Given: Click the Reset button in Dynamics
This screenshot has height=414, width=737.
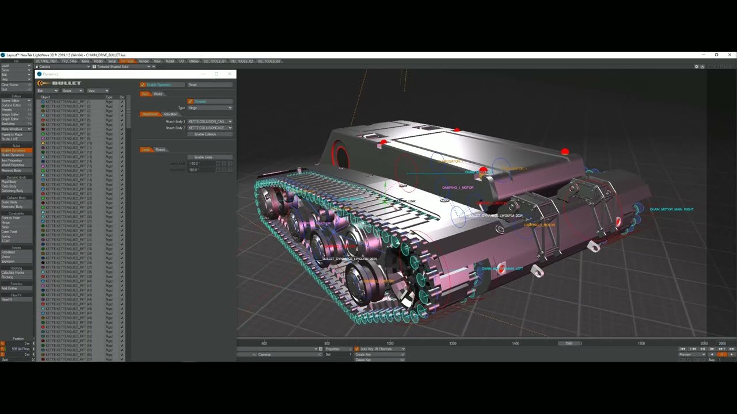Looking at the screenshot, I should 210,85.
